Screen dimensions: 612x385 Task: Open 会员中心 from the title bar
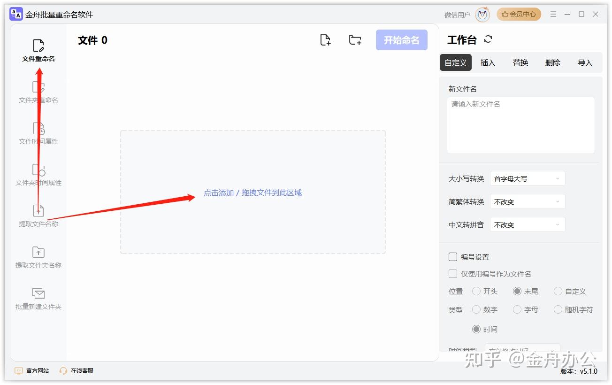click(x=519, y=14)
